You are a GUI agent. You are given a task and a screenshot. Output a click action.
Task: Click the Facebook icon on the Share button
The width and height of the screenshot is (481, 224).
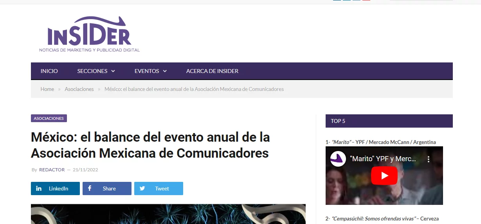coord(90,188)
